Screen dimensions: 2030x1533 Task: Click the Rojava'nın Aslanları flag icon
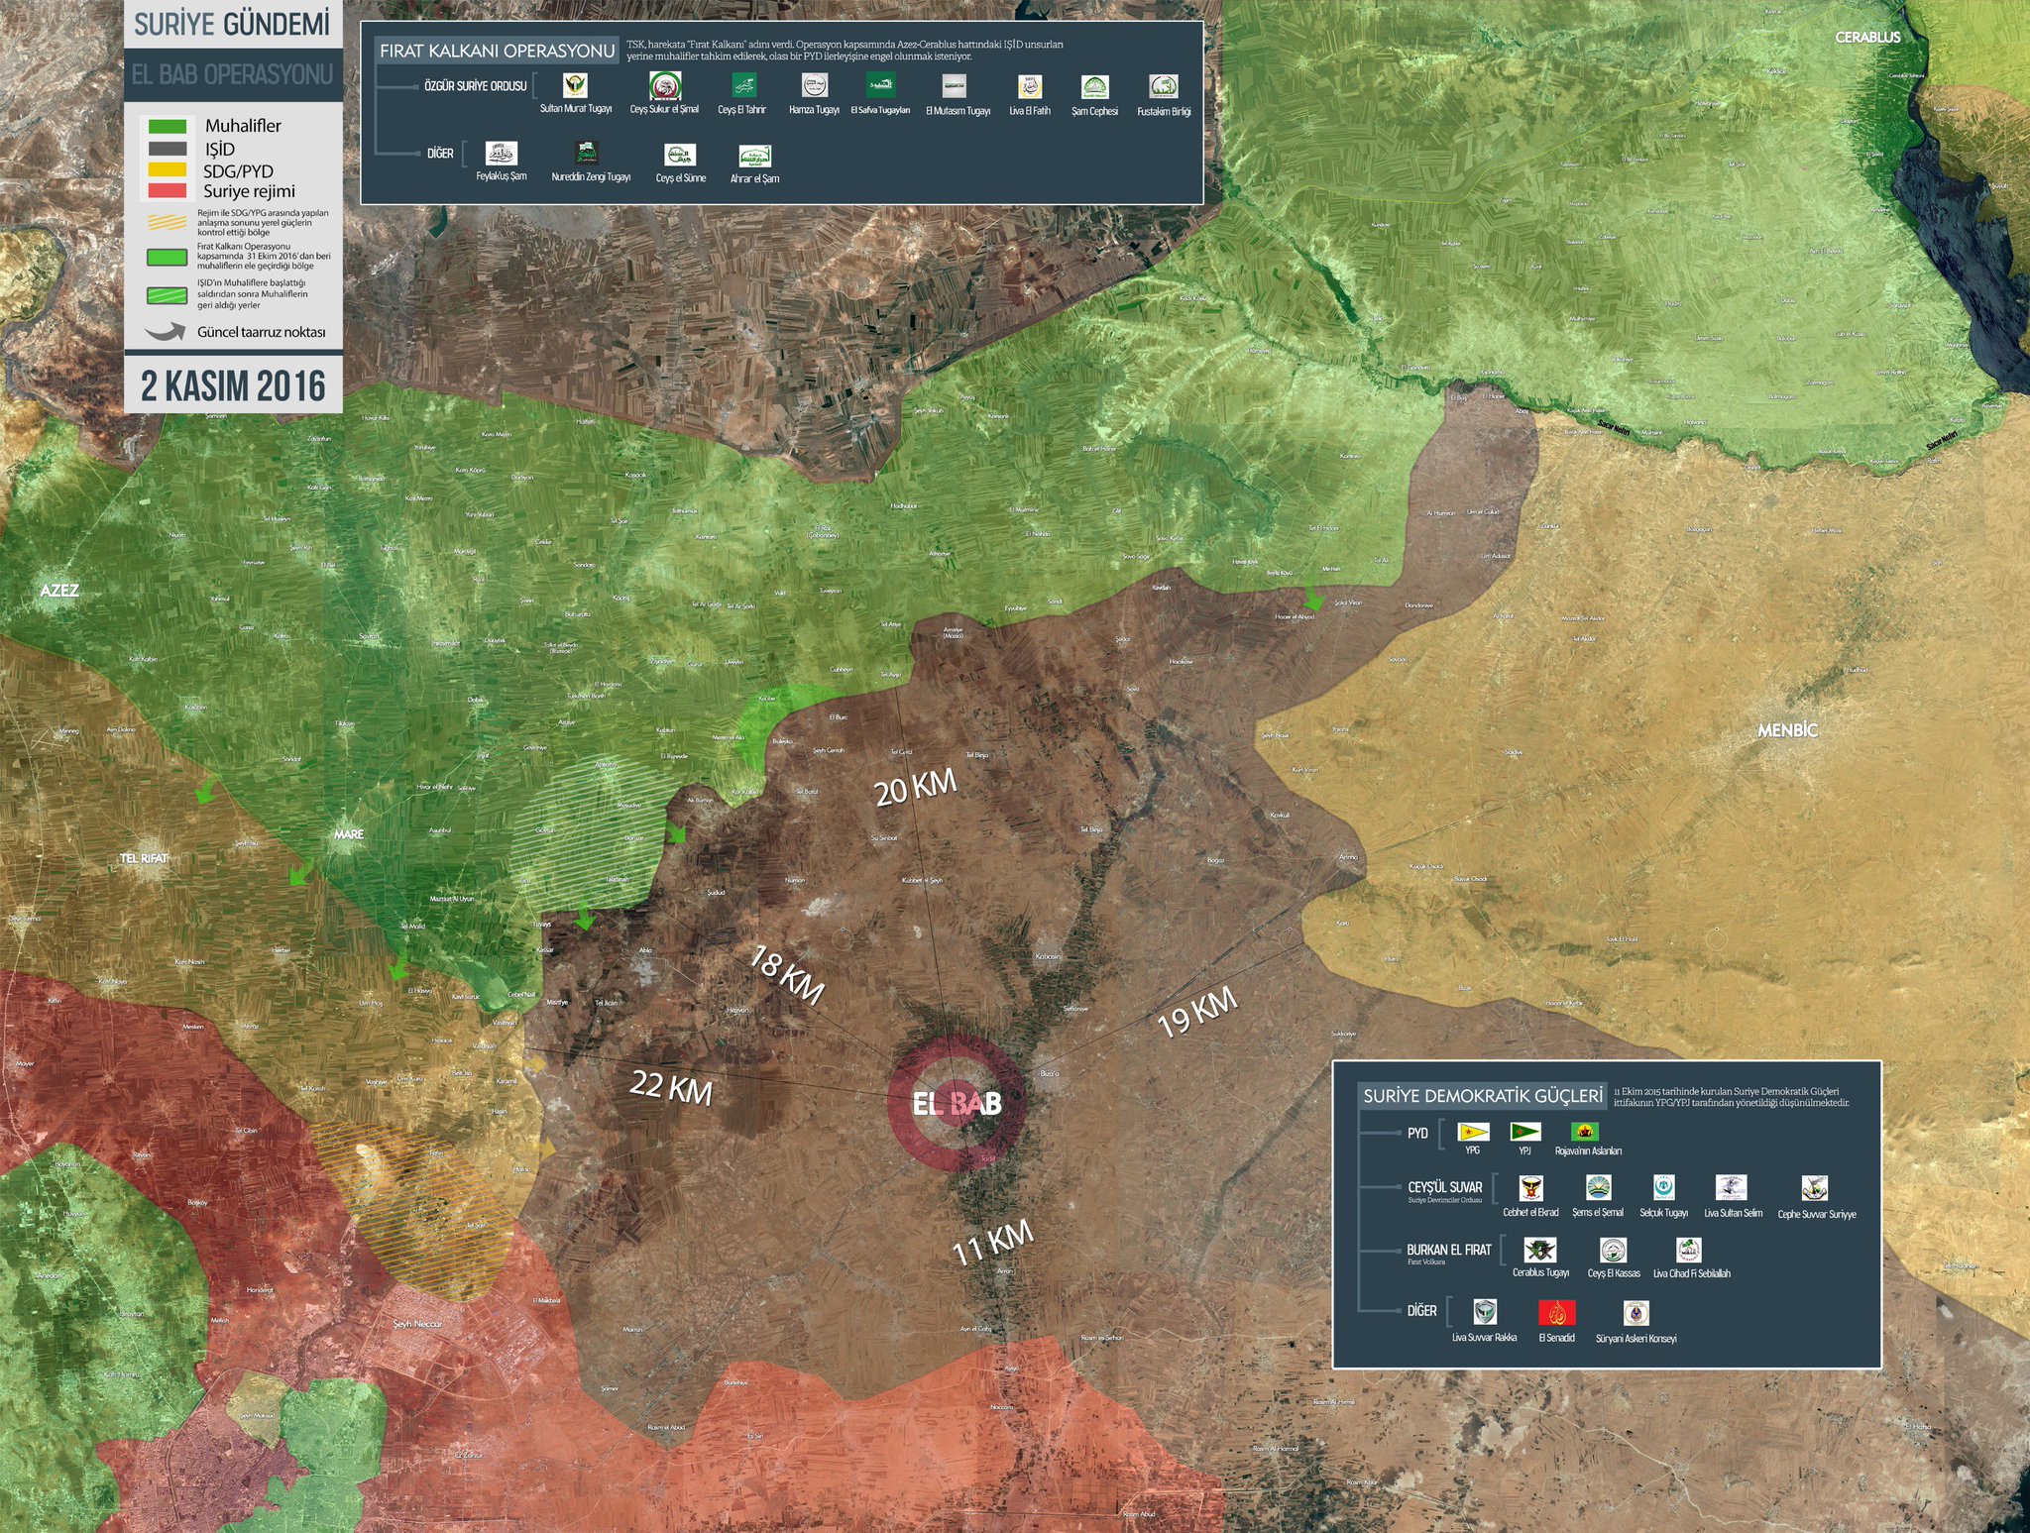pyautogui.click(x=1584, y=1131)
